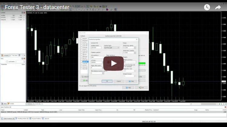The image size is (227, 127).
Task: Check the AUDUSD symbol checkbox
Action: pos(81,41)
